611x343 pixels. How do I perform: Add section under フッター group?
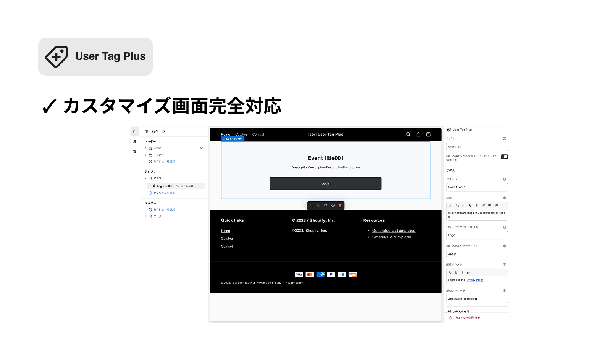[162, 210]
